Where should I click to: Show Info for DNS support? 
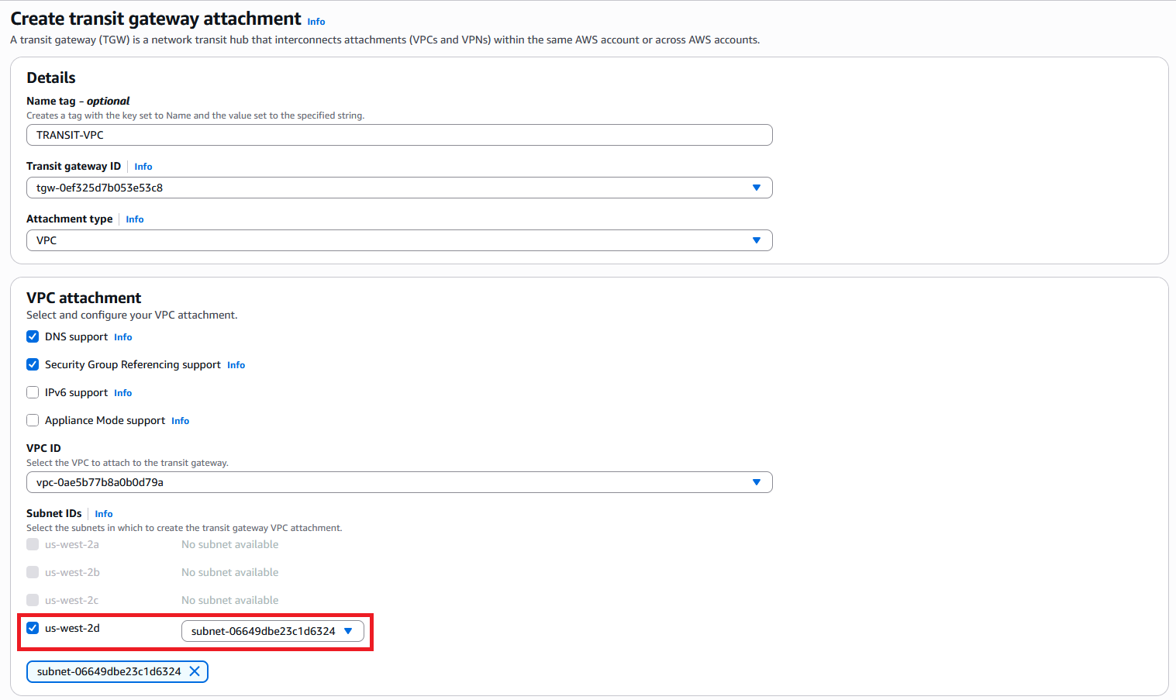[123, 337]
